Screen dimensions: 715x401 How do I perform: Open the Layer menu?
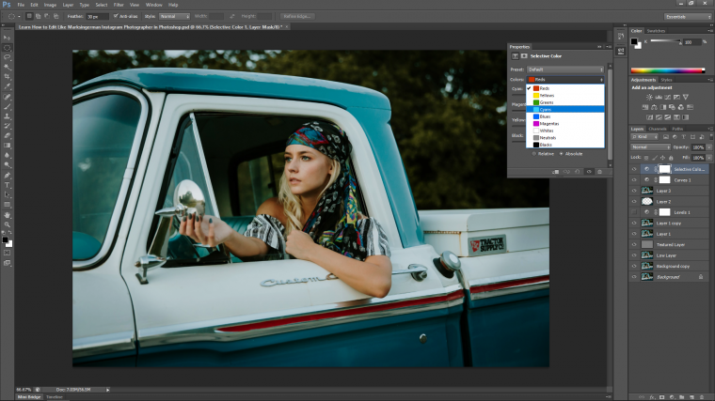(68, 5)
